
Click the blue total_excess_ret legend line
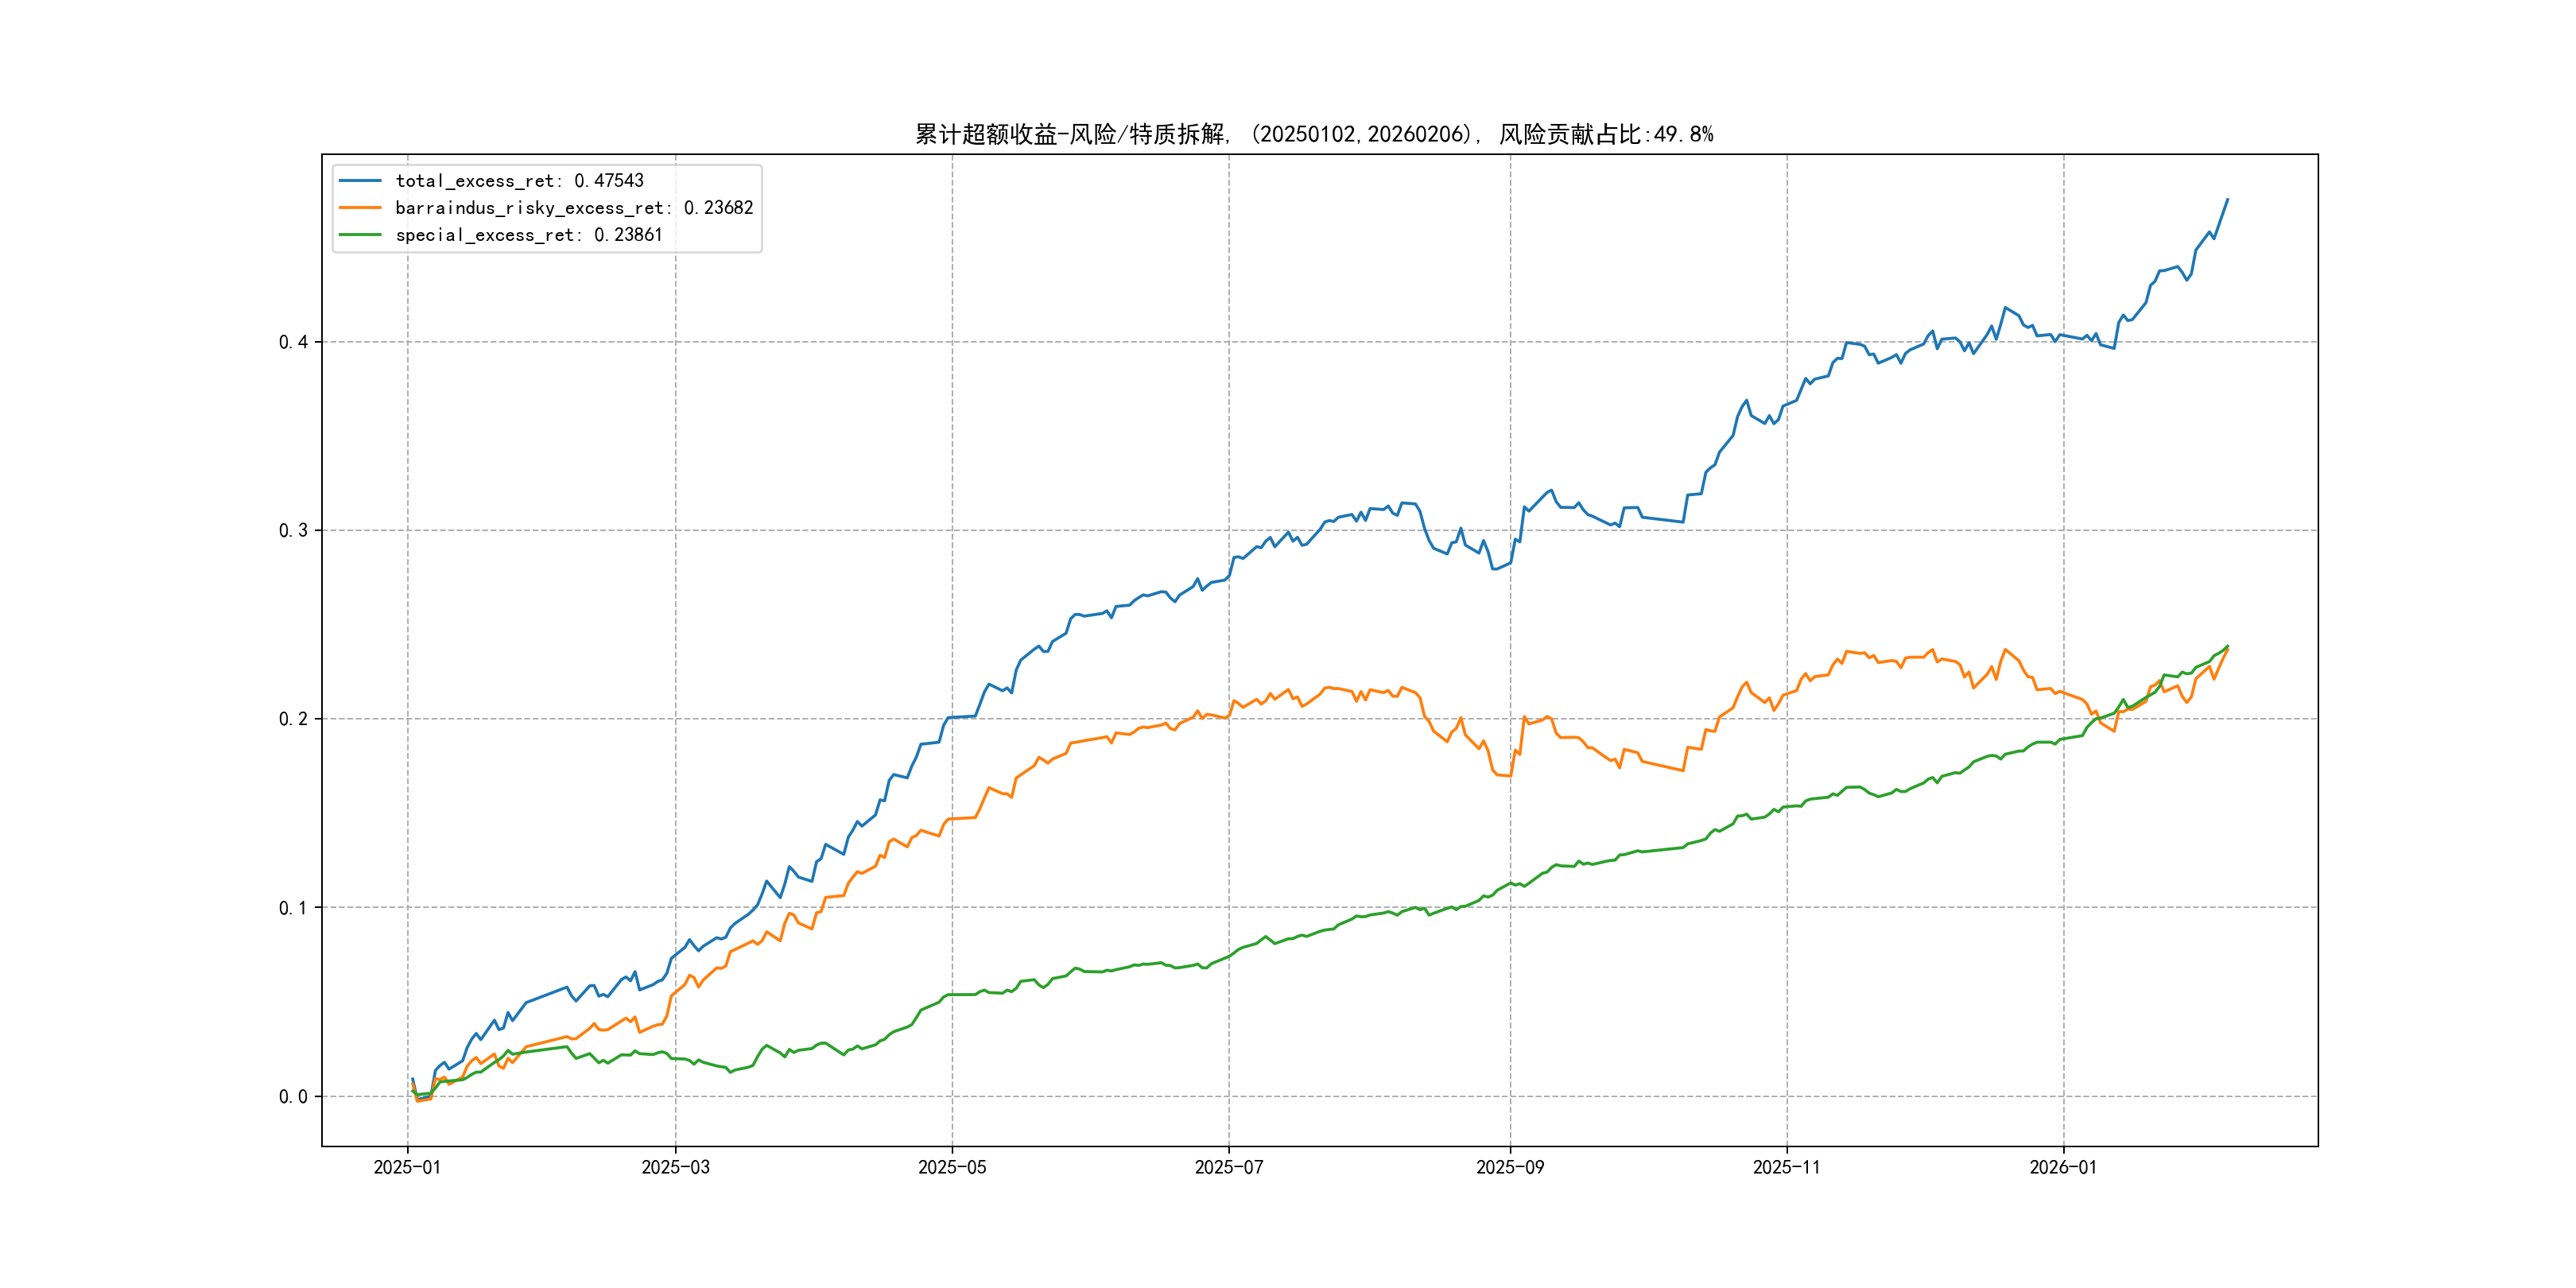[x=360, y=181]
